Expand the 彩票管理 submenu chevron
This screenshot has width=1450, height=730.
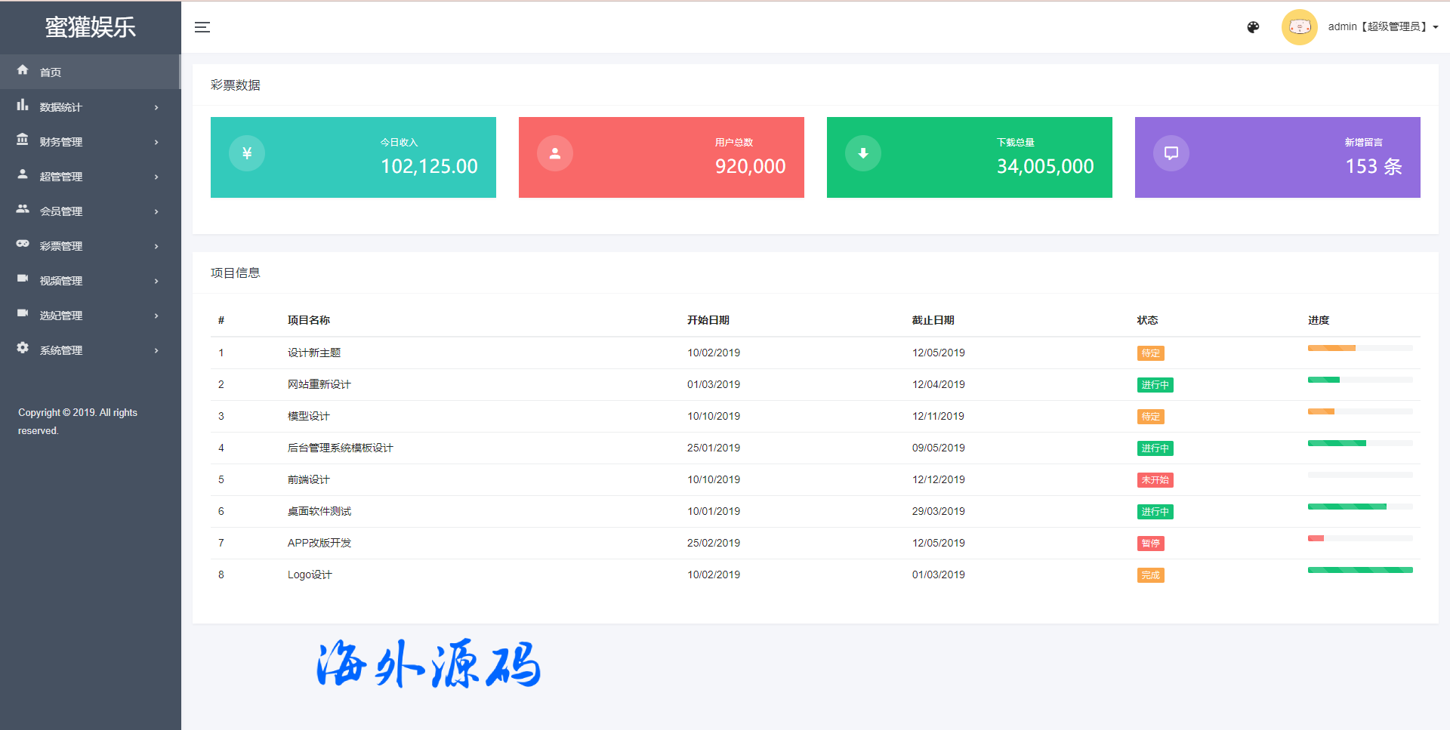(x=156, y=246)
